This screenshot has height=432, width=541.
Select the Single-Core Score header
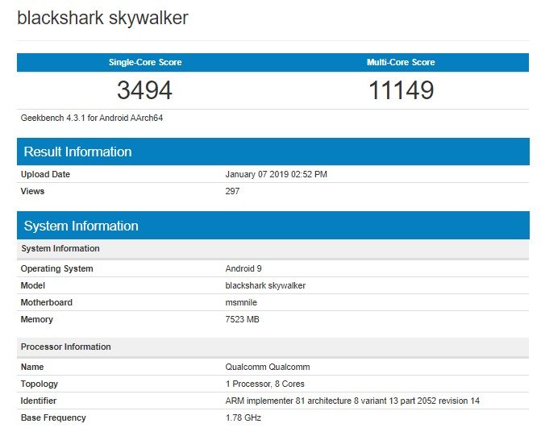[x=145, y=62]
